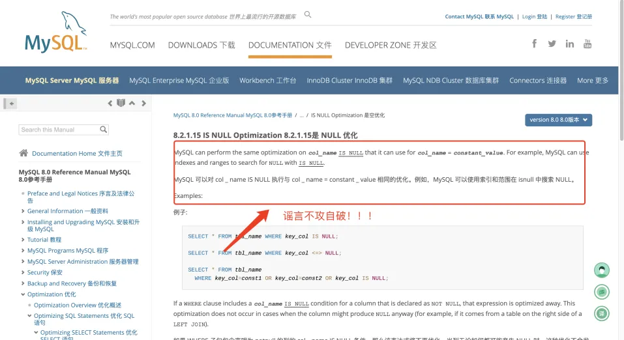Click the middle green floating round icon
The width and height of the screenshot is (624, 340).
click(602, 292)
